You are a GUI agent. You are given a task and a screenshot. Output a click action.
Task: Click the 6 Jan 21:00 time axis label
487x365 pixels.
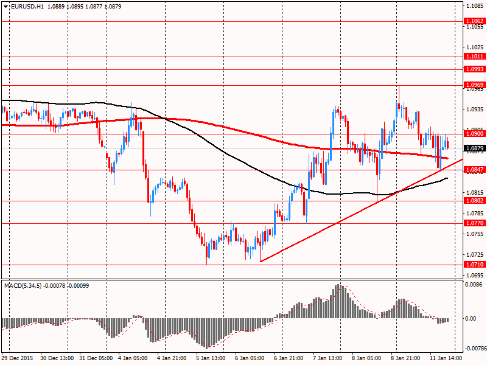point(289,358)
